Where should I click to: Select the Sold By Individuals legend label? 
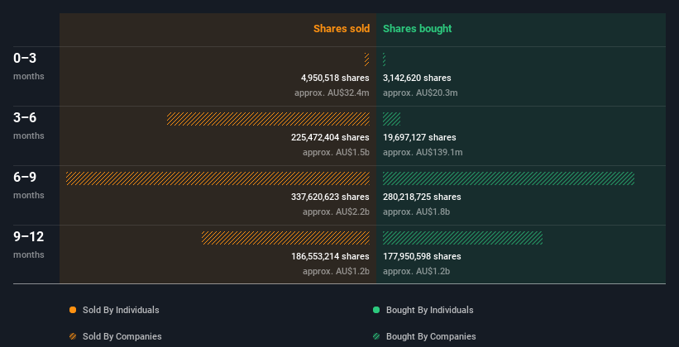[x=121, y=310]
